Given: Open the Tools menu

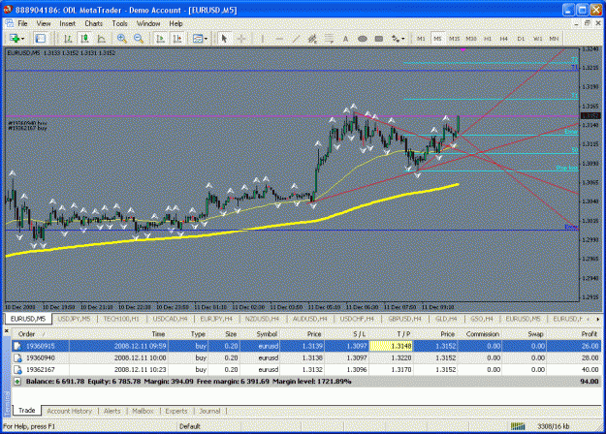Looking at the screenshot, I should [x=119, y=23].
